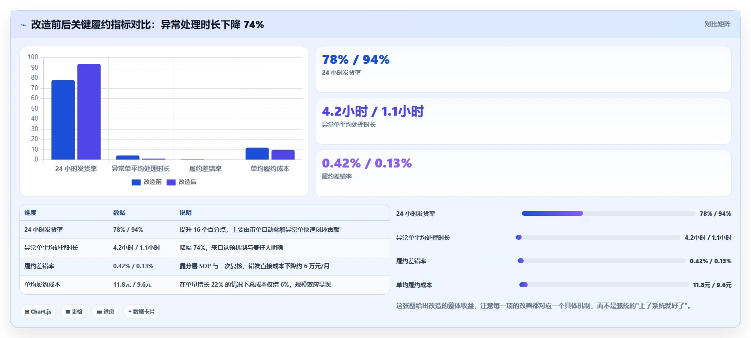Screen dimensions: 751x338
Task: Click the 改造前 bar for 异常单平均处理时长
Action: 128,158
